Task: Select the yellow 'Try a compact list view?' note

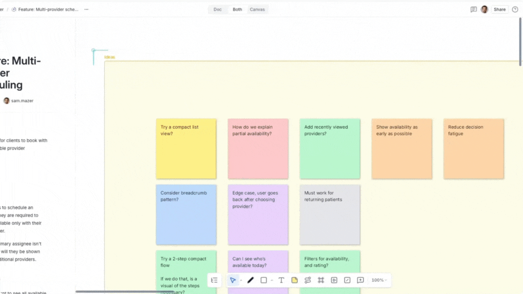Action: pyautogui.click(x=186, y=149)
